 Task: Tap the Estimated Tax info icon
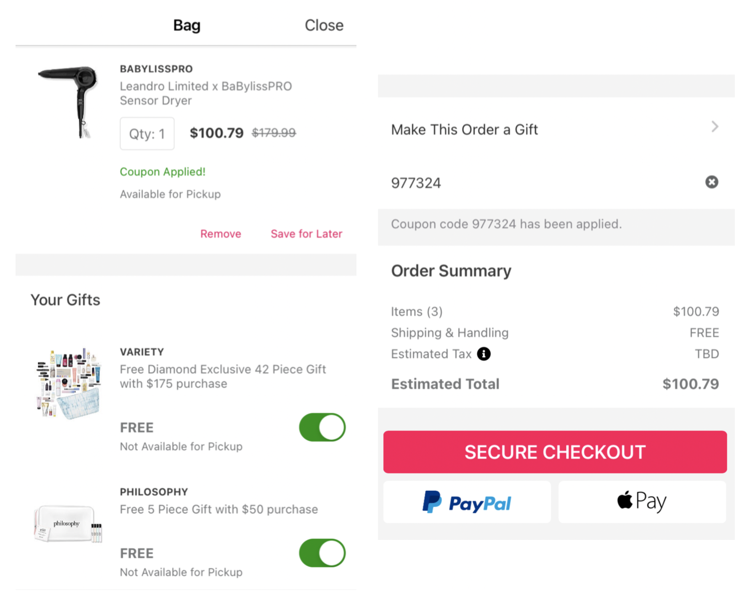point(484,354)
